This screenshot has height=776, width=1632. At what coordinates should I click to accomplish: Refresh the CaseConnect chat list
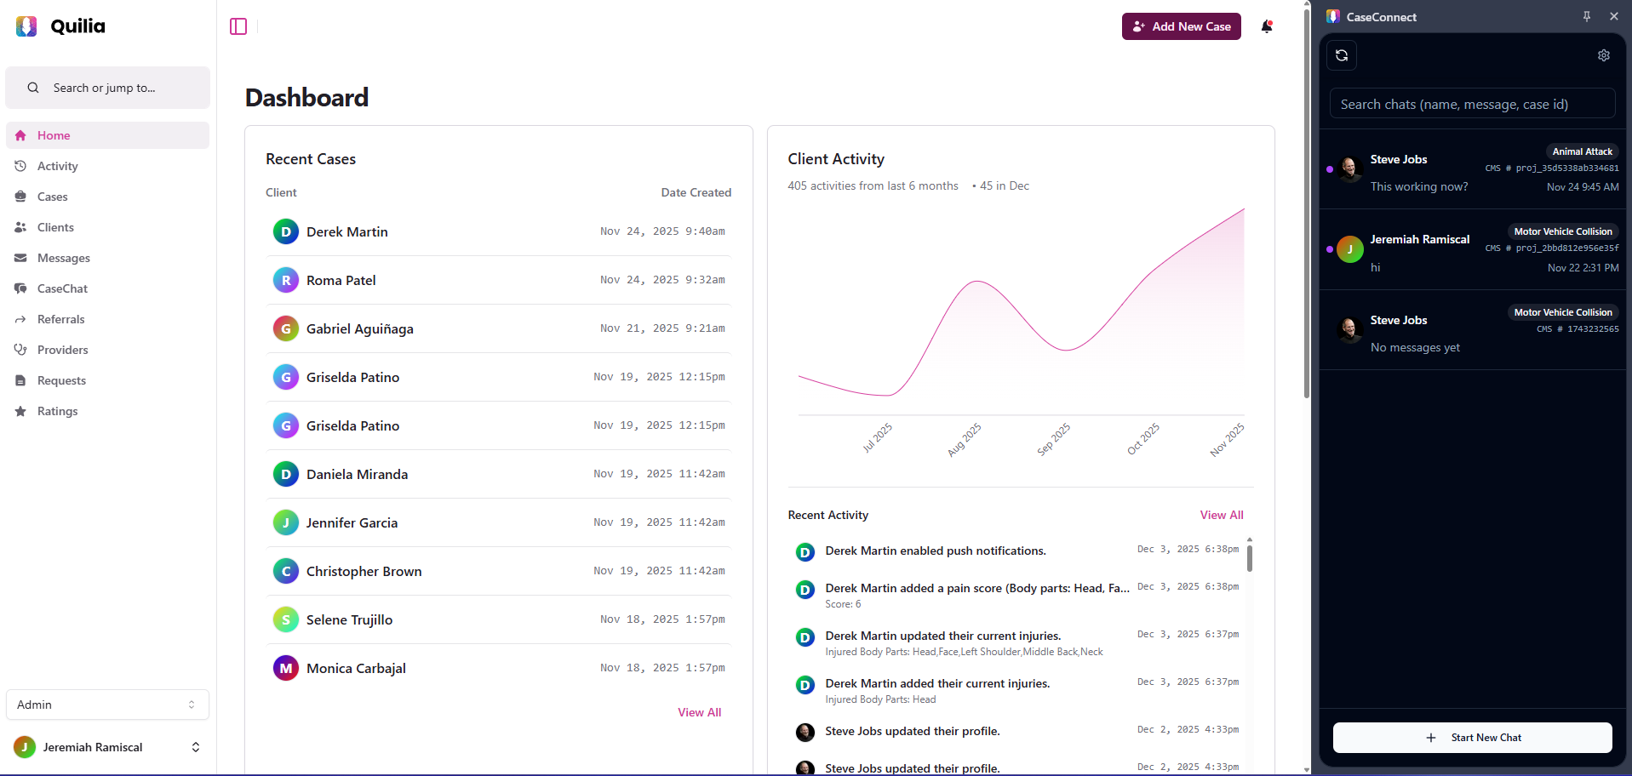[1342, 55]
